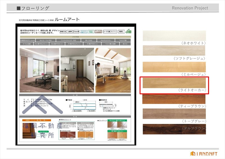This screenshot has width=225, height=159.
Task: Click the 汚れがとれやすい feature cell
Action: point(106,40)
